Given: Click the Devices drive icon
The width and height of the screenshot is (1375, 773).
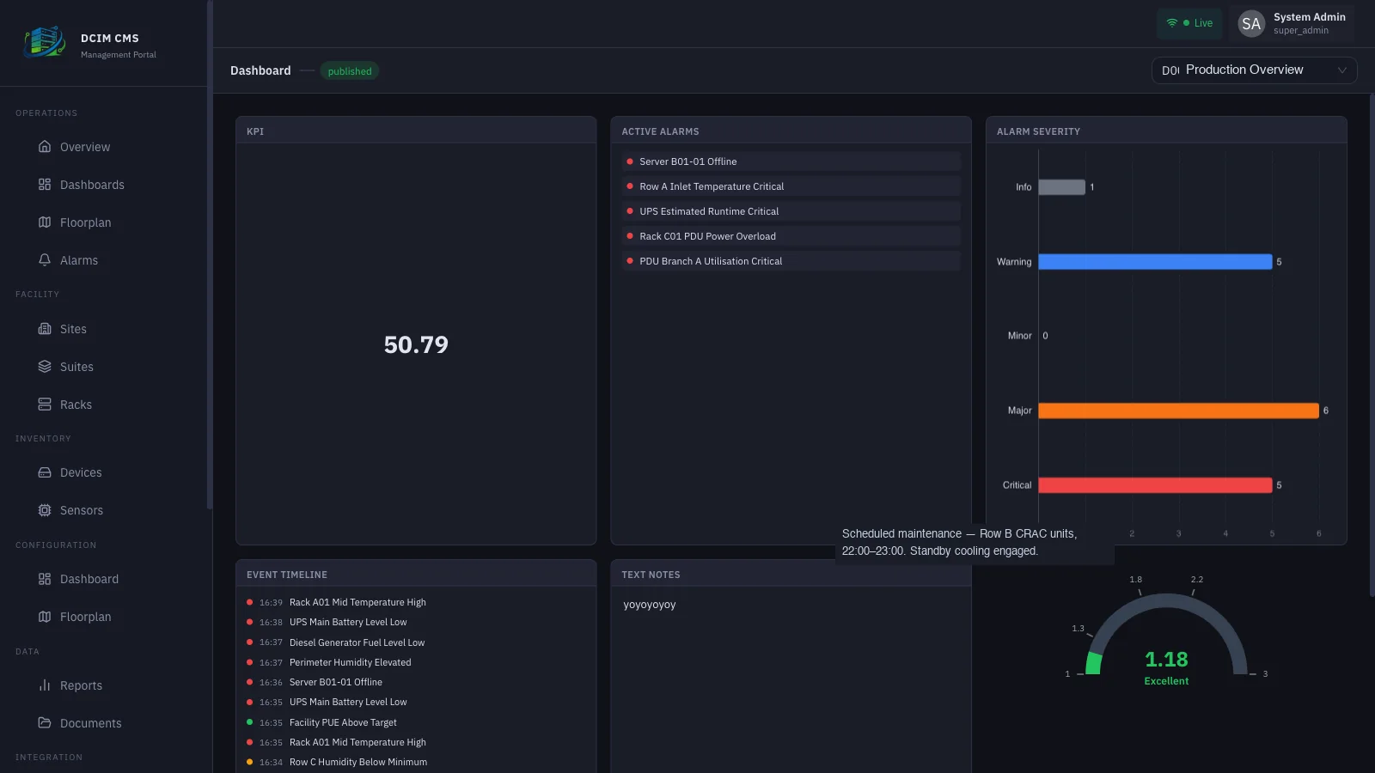Looking at the screenshot, I should 45,472.
